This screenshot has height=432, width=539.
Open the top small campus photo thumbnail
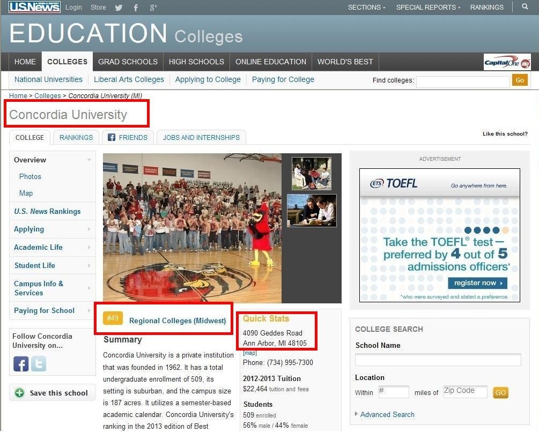(x=312, y=173)
